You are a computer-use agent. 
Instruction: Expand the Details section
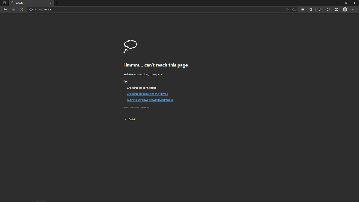tap(130, 119)
